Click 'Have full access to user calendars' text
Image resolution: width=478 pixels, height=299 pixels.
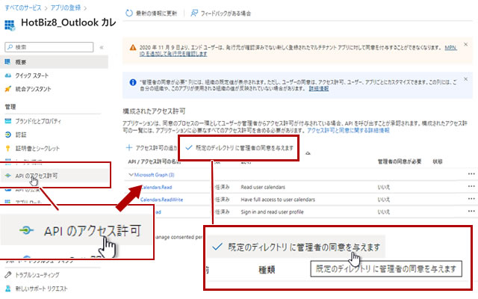click(x=278, y=200)
